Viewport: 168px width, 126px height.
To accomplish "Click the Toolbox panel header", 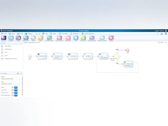I will [11, 43].
